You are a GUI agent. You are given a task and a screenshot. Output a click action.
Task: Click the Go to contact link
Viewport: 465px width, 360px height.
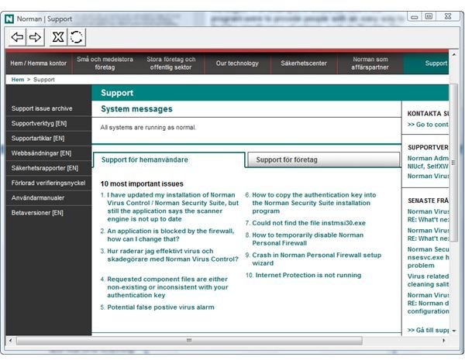(x=428, y=125)
